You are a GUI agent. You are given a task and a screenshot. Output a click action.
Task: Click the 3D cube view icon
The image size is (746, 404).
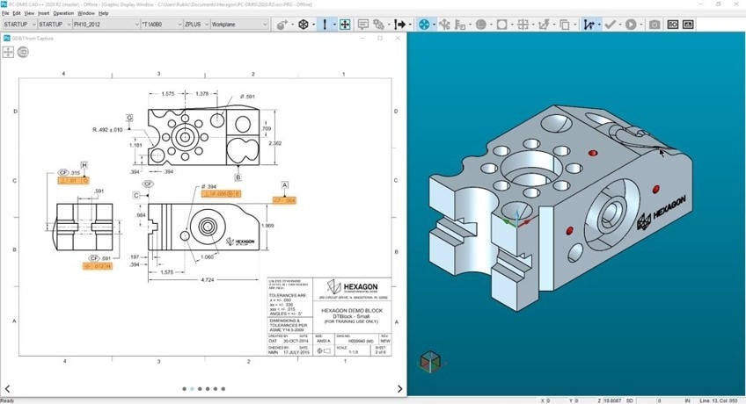pos(304,25)
